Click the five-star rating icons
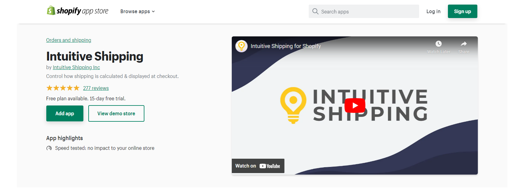Image resolution: width=531 pixels, height=196 pixels. coord(63,88)
